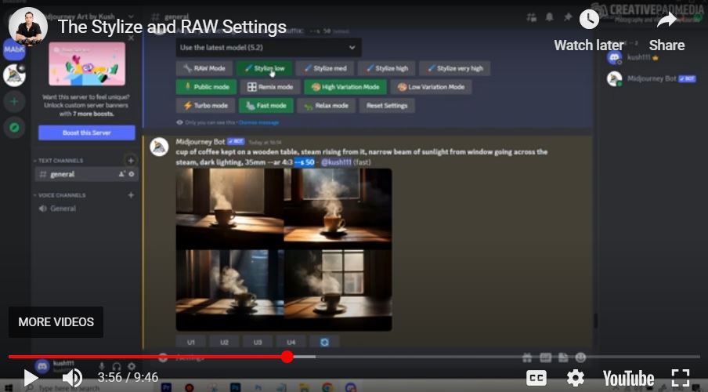Collapse the VOICE CHANNELS category

(60, 195)
